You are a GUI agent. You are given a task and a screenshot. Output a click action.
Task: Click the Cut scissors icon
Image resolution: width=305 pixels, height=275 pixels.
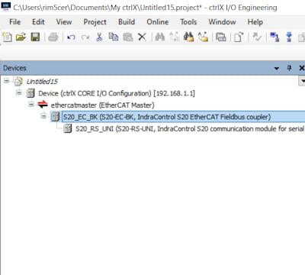coord(99,37)
